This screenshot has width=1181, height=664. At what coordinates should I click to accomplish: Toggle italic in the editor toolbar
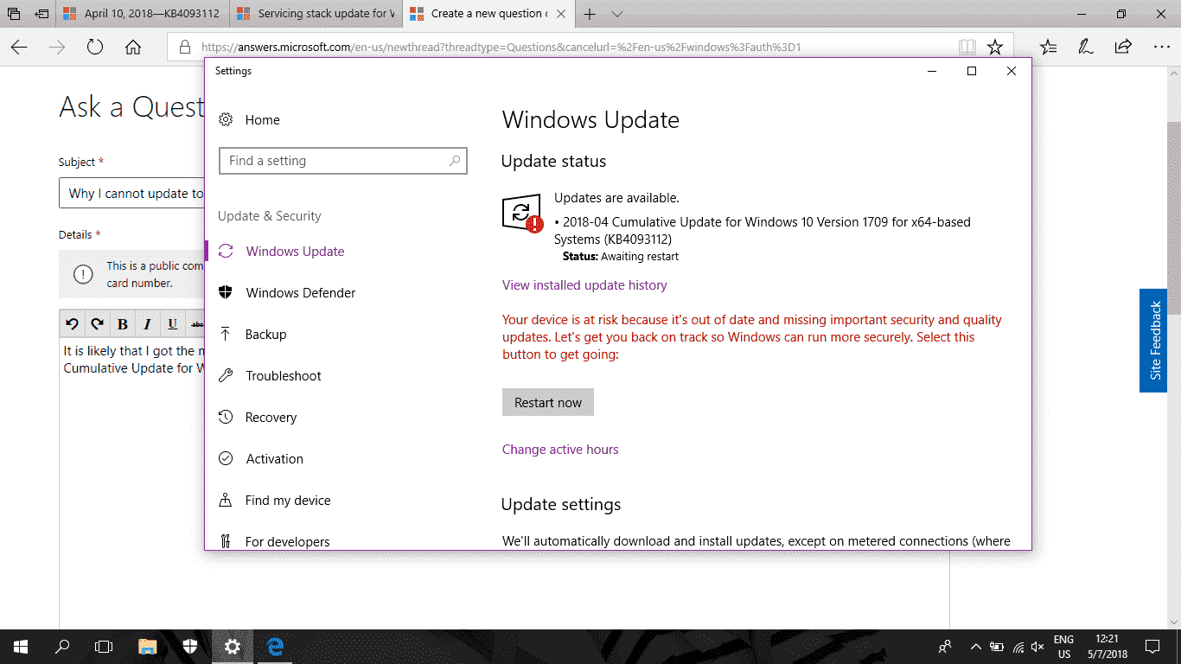tap(147, 324)
